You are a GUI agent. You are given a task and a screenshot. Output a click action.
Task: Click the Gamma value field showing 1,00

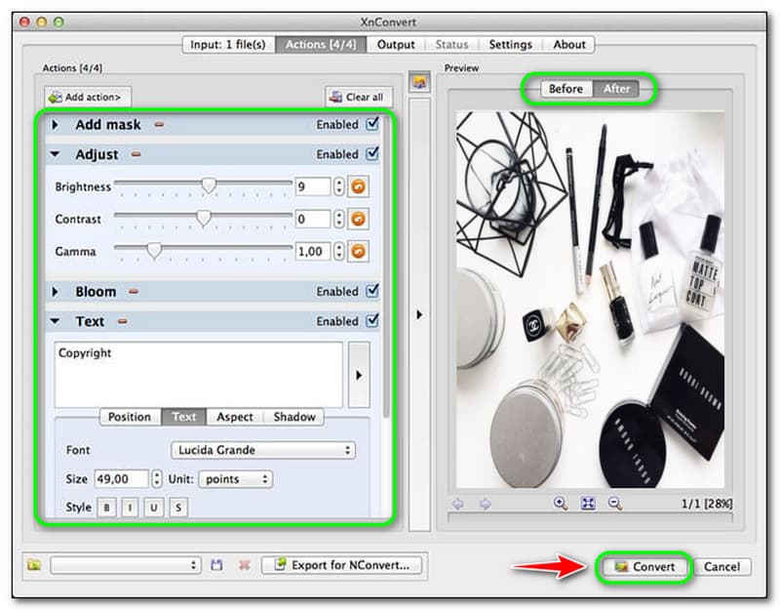[313, 252]
